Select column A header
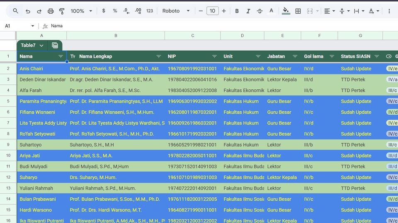This screenshot has height=223, width=398. pos(41,36)
